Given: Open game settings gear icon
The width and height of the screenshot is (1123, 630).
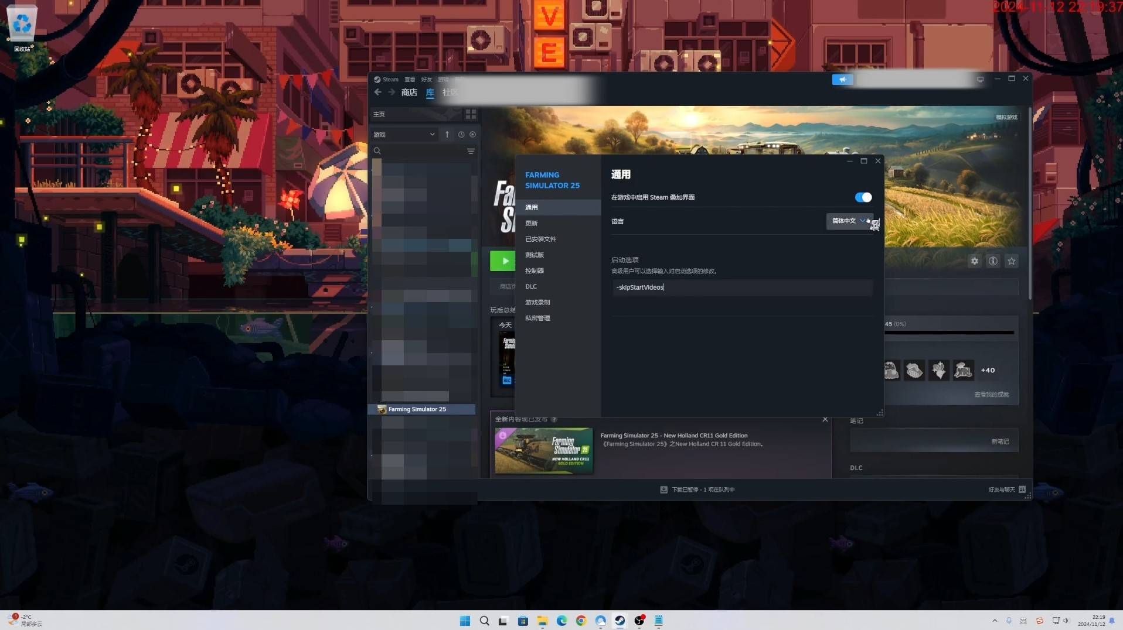Looking at the screenshot, I should click(974, 261).
